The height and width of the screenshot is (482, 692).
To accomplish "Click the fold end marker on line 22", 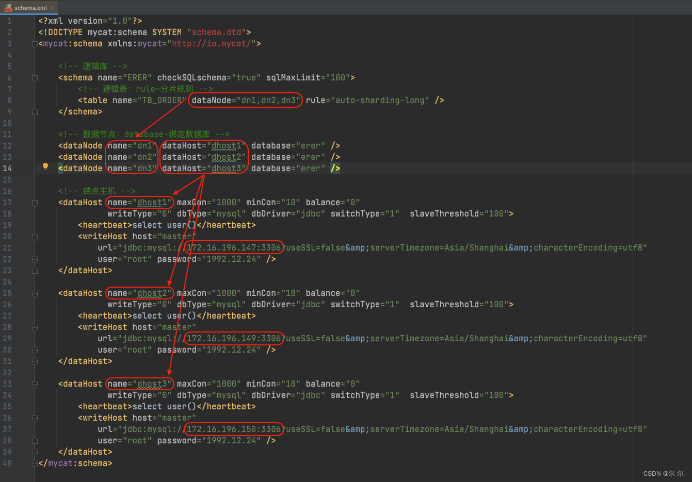I will pos(35,259).
